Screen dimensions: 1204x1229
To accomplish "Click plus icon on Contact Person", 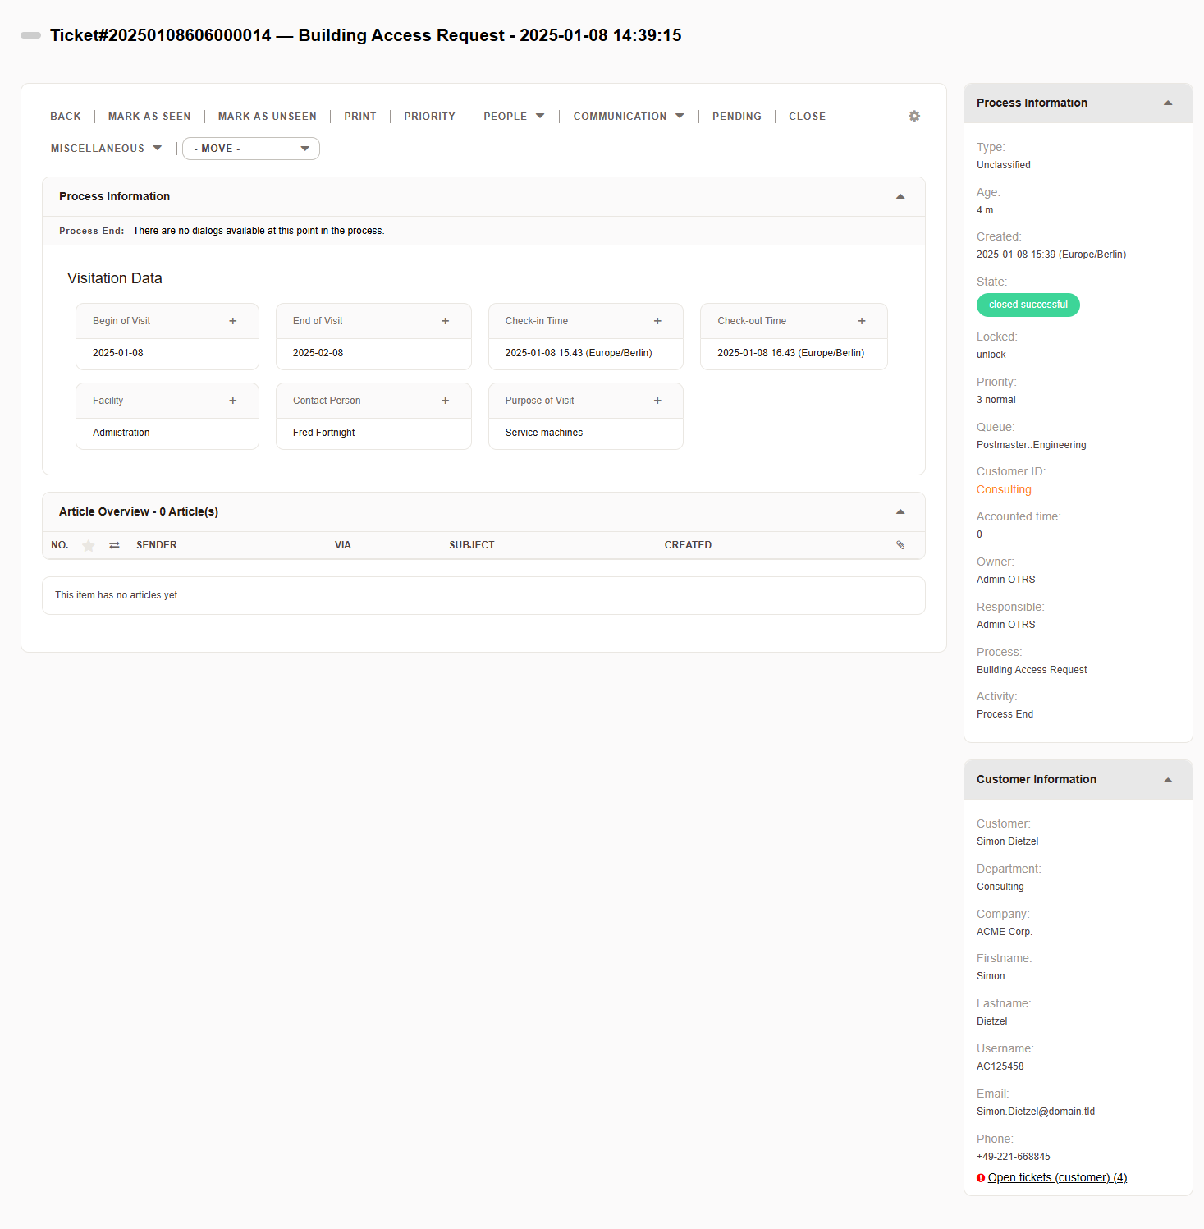I will 446,401.
